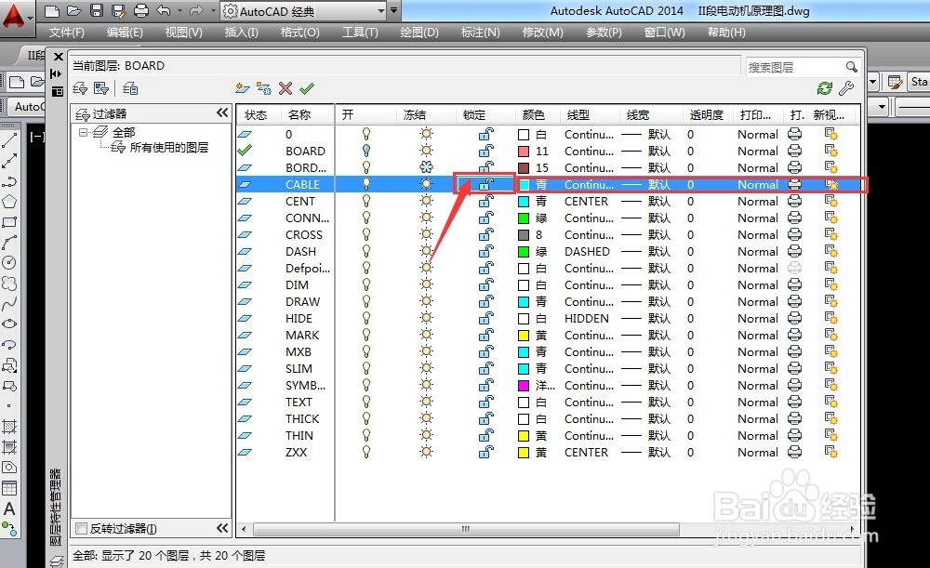Click the Open folder icon in title bar
The height and width of the screenshot is (568, 930).
pyautogui.click(x=74, y=10)
